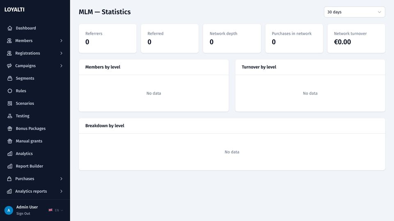Navigate to the Testing page
Image resolution: width=394 pixels, height=221 pixels.
(x=35, y=116)
